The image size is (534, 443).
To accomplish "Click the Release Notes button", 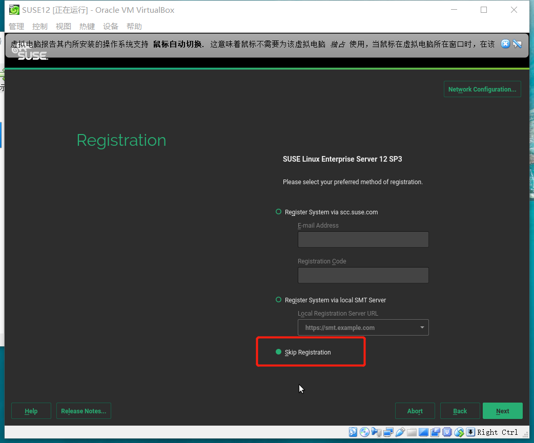I will (84, 411).
